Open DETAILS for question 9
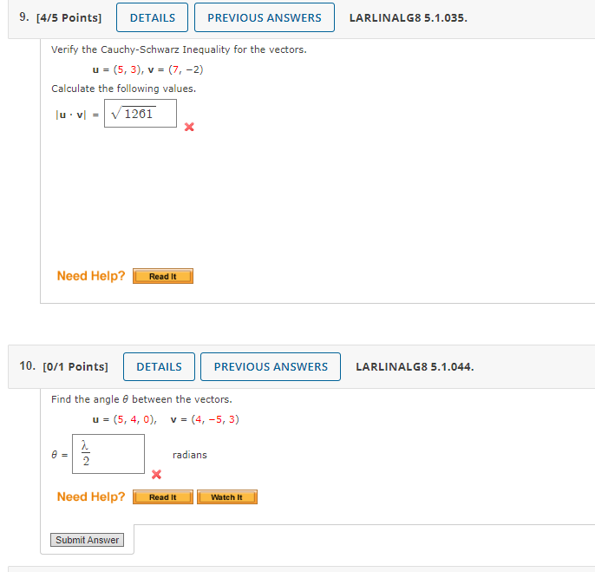595x572 pixels. 152,17
